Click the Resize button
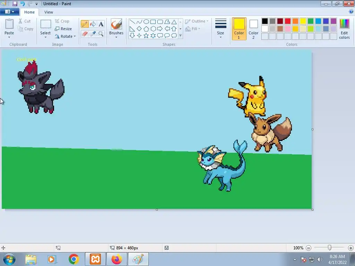 tap(63, 29)
